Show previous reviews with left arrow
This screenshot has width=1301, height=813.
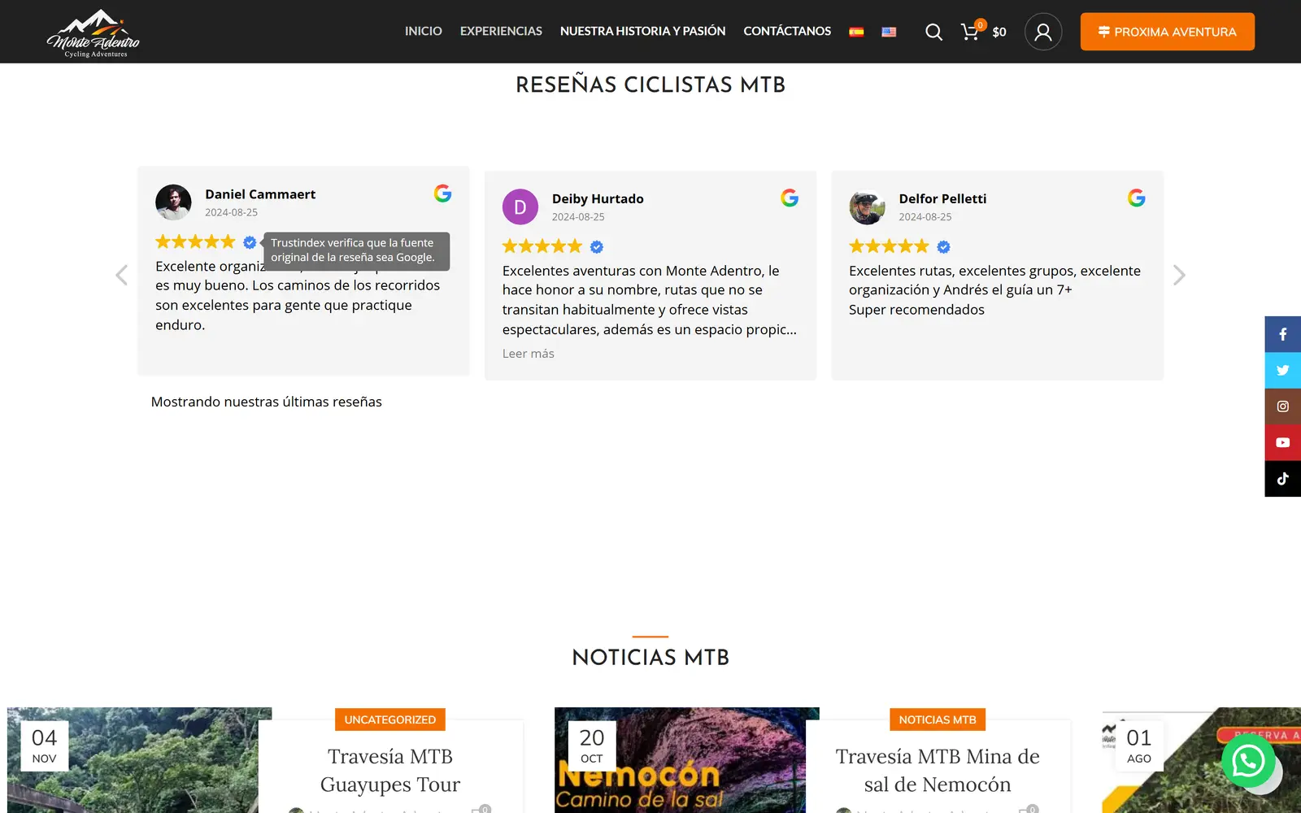coord(122,276)
